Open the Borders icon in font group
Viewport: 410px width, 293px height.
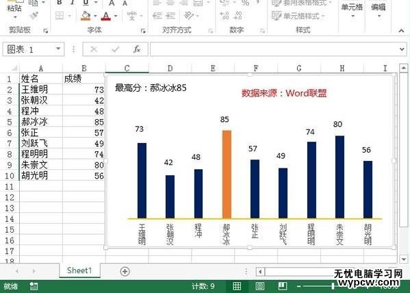60,16
